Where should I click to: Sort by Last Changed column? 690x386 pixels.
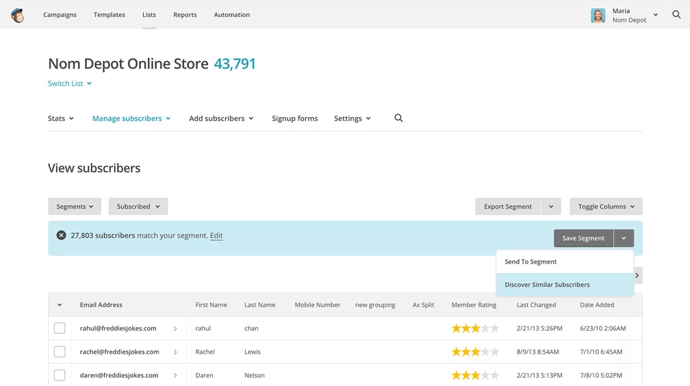[537, 305]
